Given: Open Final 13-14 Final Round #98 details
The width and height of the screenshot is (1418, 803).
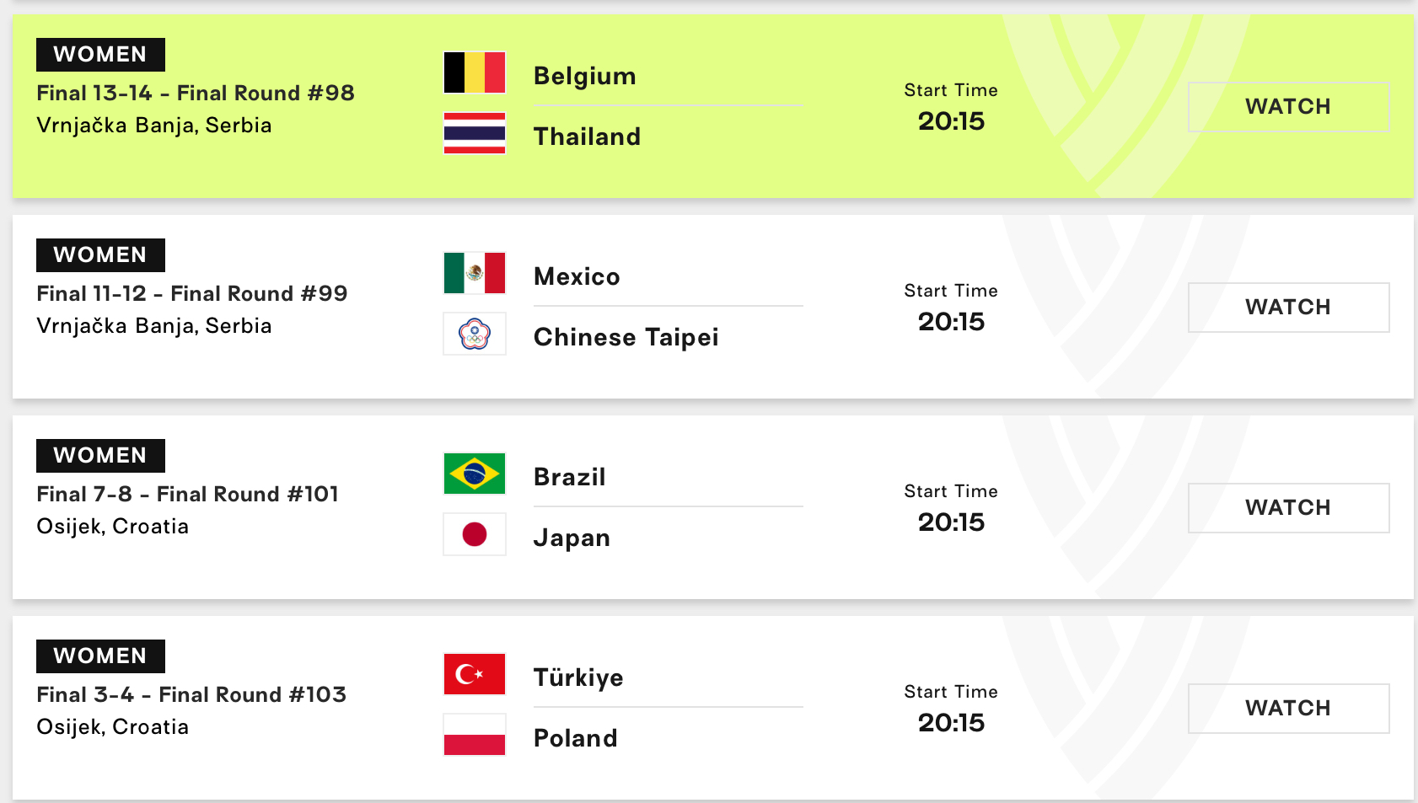Looking at the screenshot, I should click(196, 93).
